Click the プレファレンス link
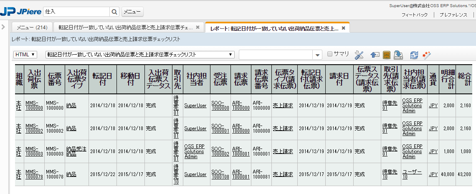The width and height of the screenshot is (476, 194). (453, 15)
